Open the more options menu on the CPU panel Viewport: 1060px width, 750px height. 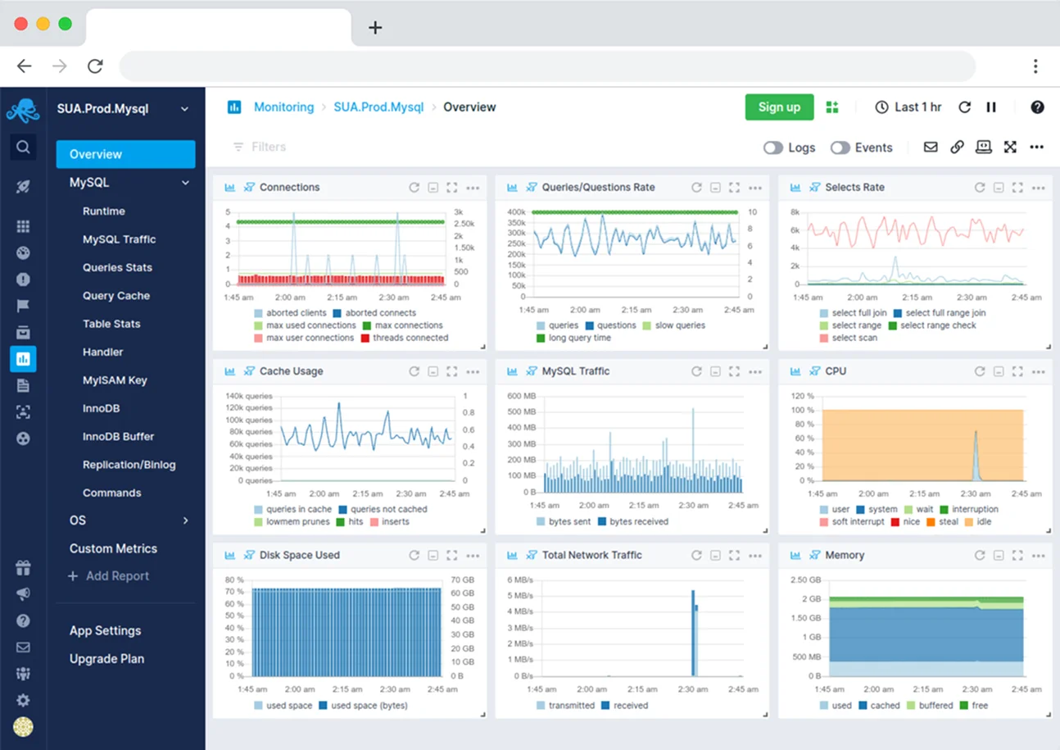1039,371
